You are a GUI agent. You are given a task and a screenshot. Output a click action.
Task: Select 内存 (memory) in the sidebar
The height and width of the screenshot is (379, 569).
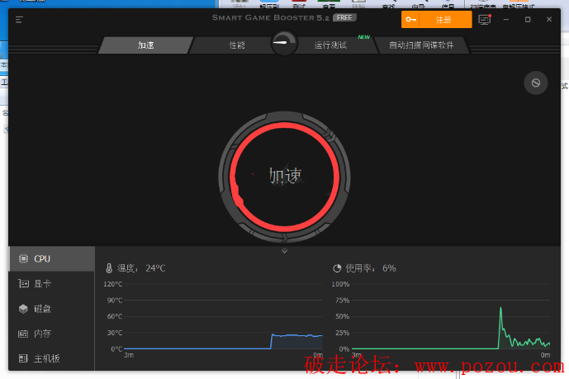coord(51,334)
